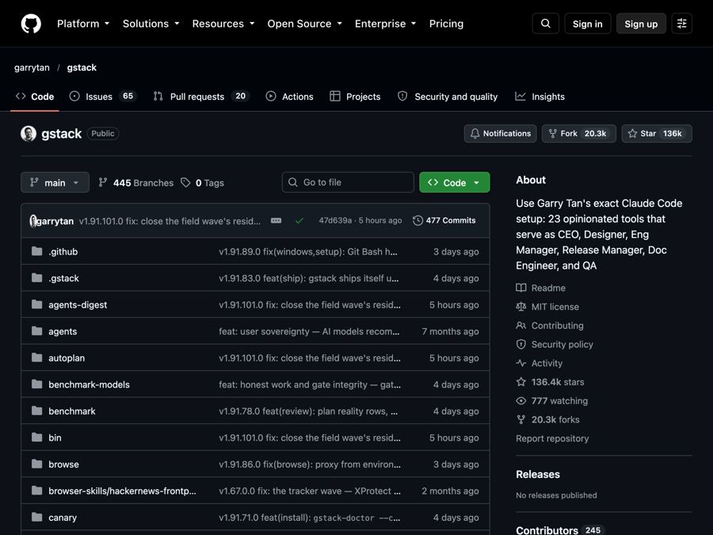Click the benchmark-models folder icon

(36, 384)
